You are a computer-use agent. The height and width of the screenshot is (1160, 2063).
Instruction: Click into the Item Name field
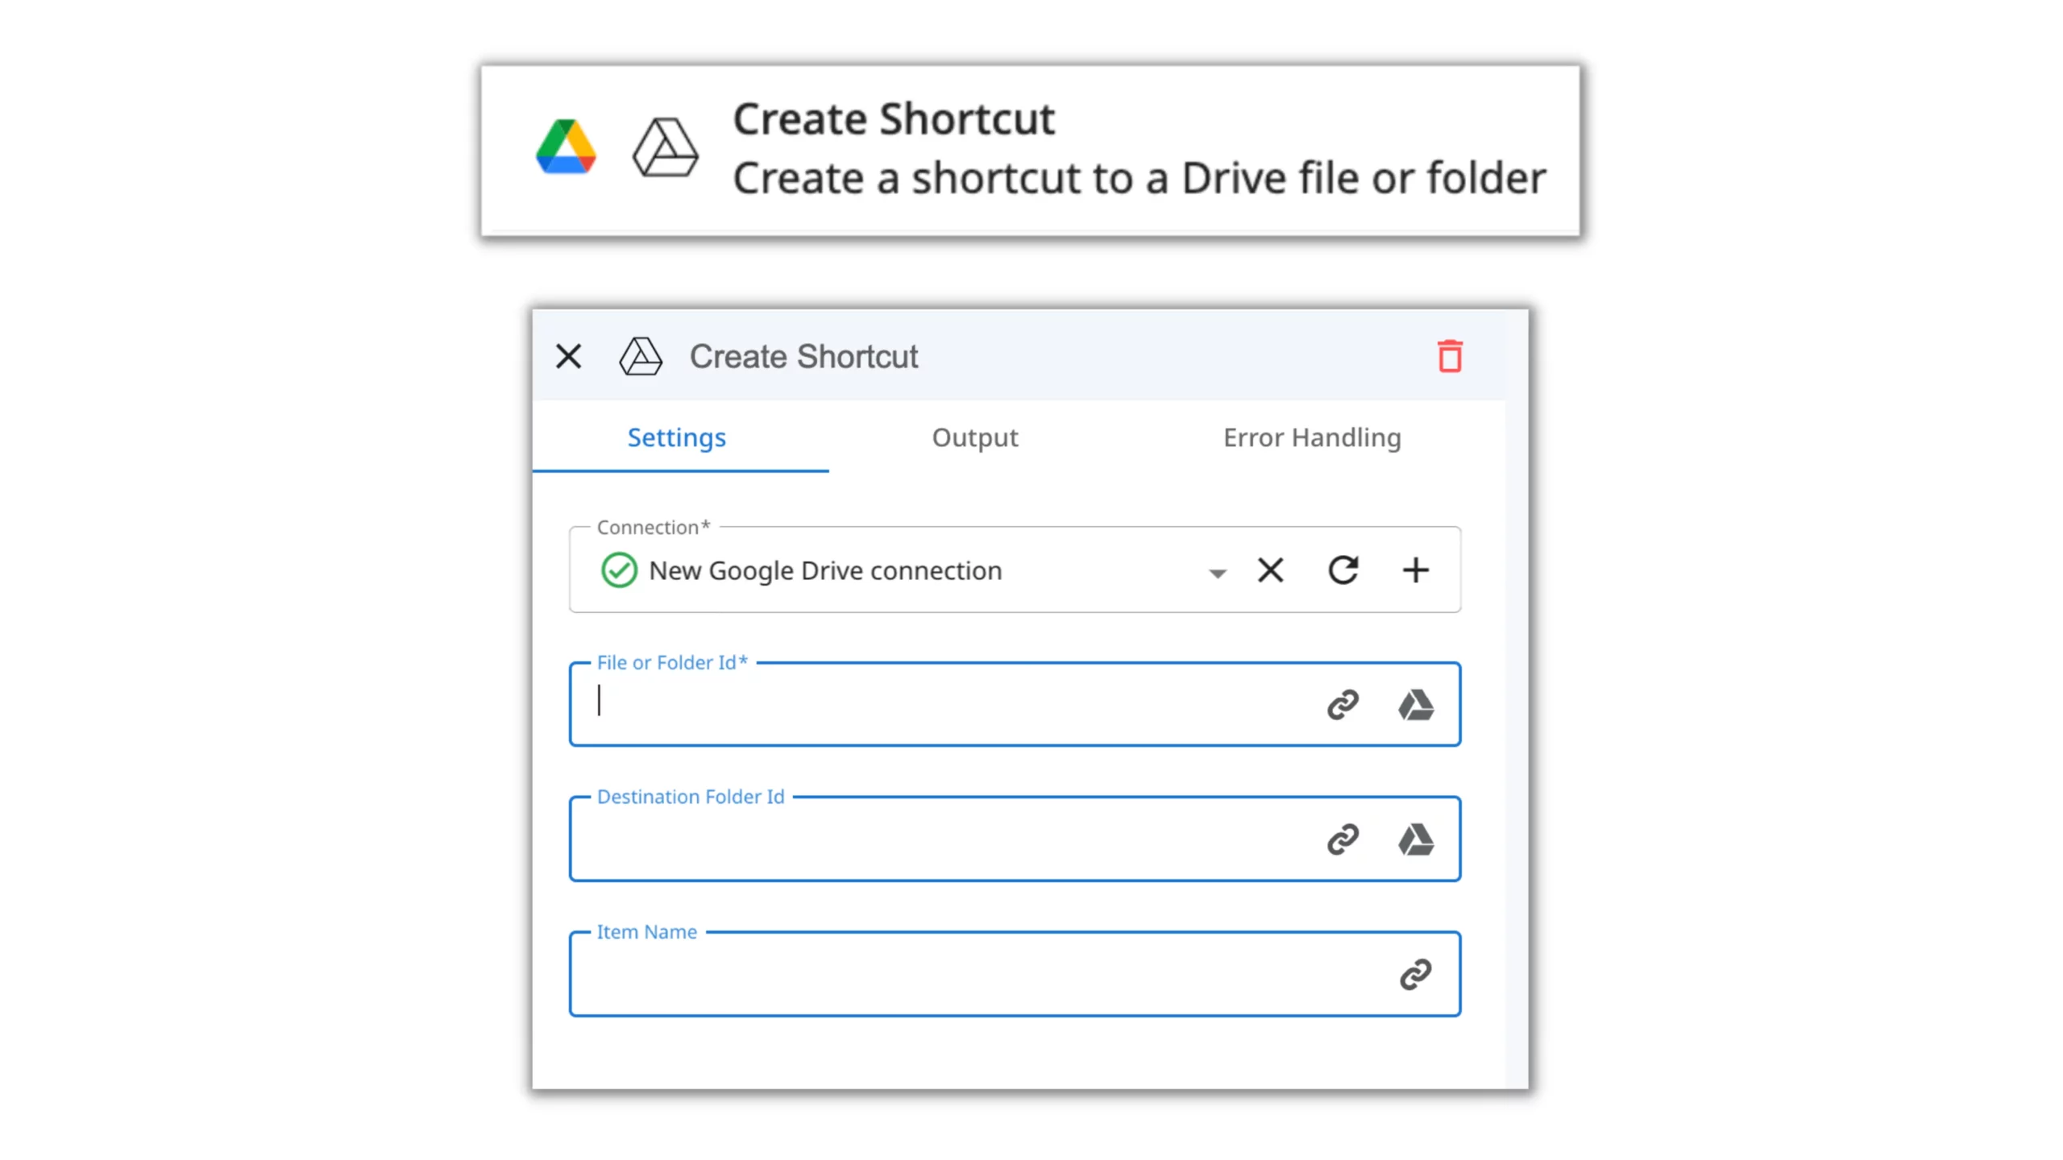coord(967,974)
